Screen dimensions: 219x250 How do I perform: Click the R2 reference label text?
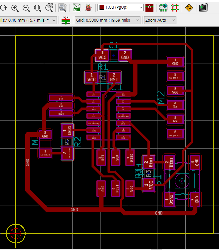(x=78, y=142)
